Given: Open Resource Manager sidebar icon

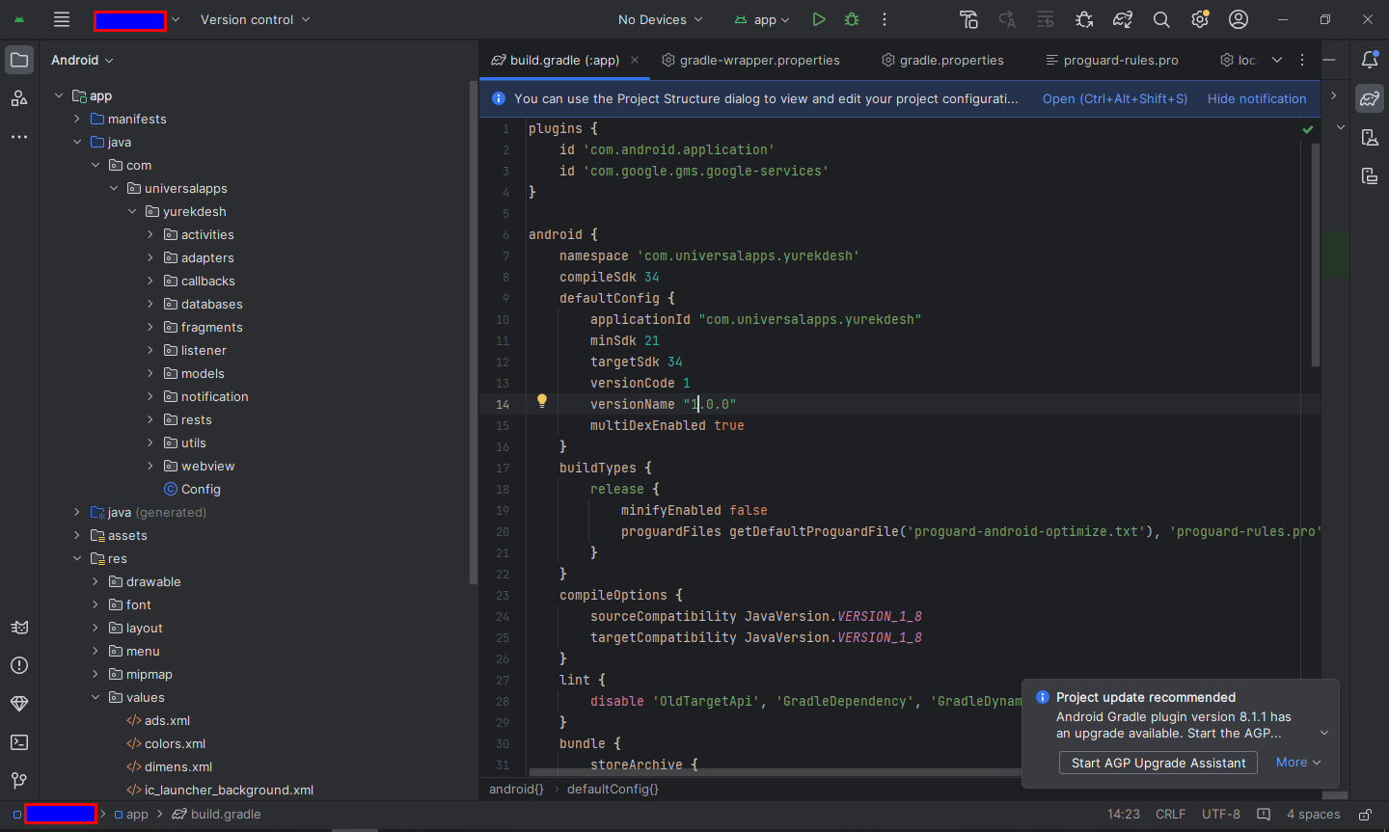Looking at the screenshot, I should tap(19, 98).
